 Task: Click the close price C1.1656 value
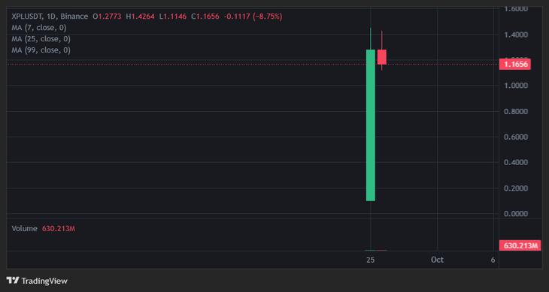[205, 17]
